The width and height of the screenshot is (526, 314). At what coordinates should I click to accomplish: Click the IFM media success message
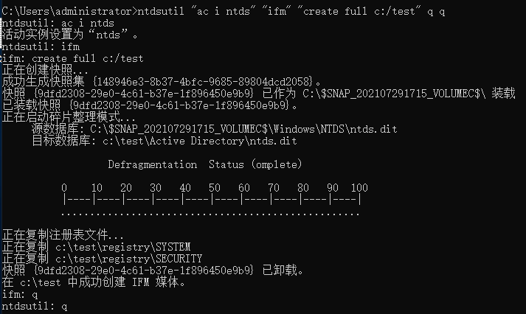(x=94, y=282)
